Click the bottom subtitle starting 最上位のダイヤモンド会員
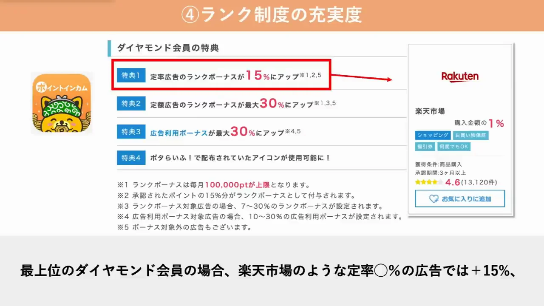 point(268,271)
